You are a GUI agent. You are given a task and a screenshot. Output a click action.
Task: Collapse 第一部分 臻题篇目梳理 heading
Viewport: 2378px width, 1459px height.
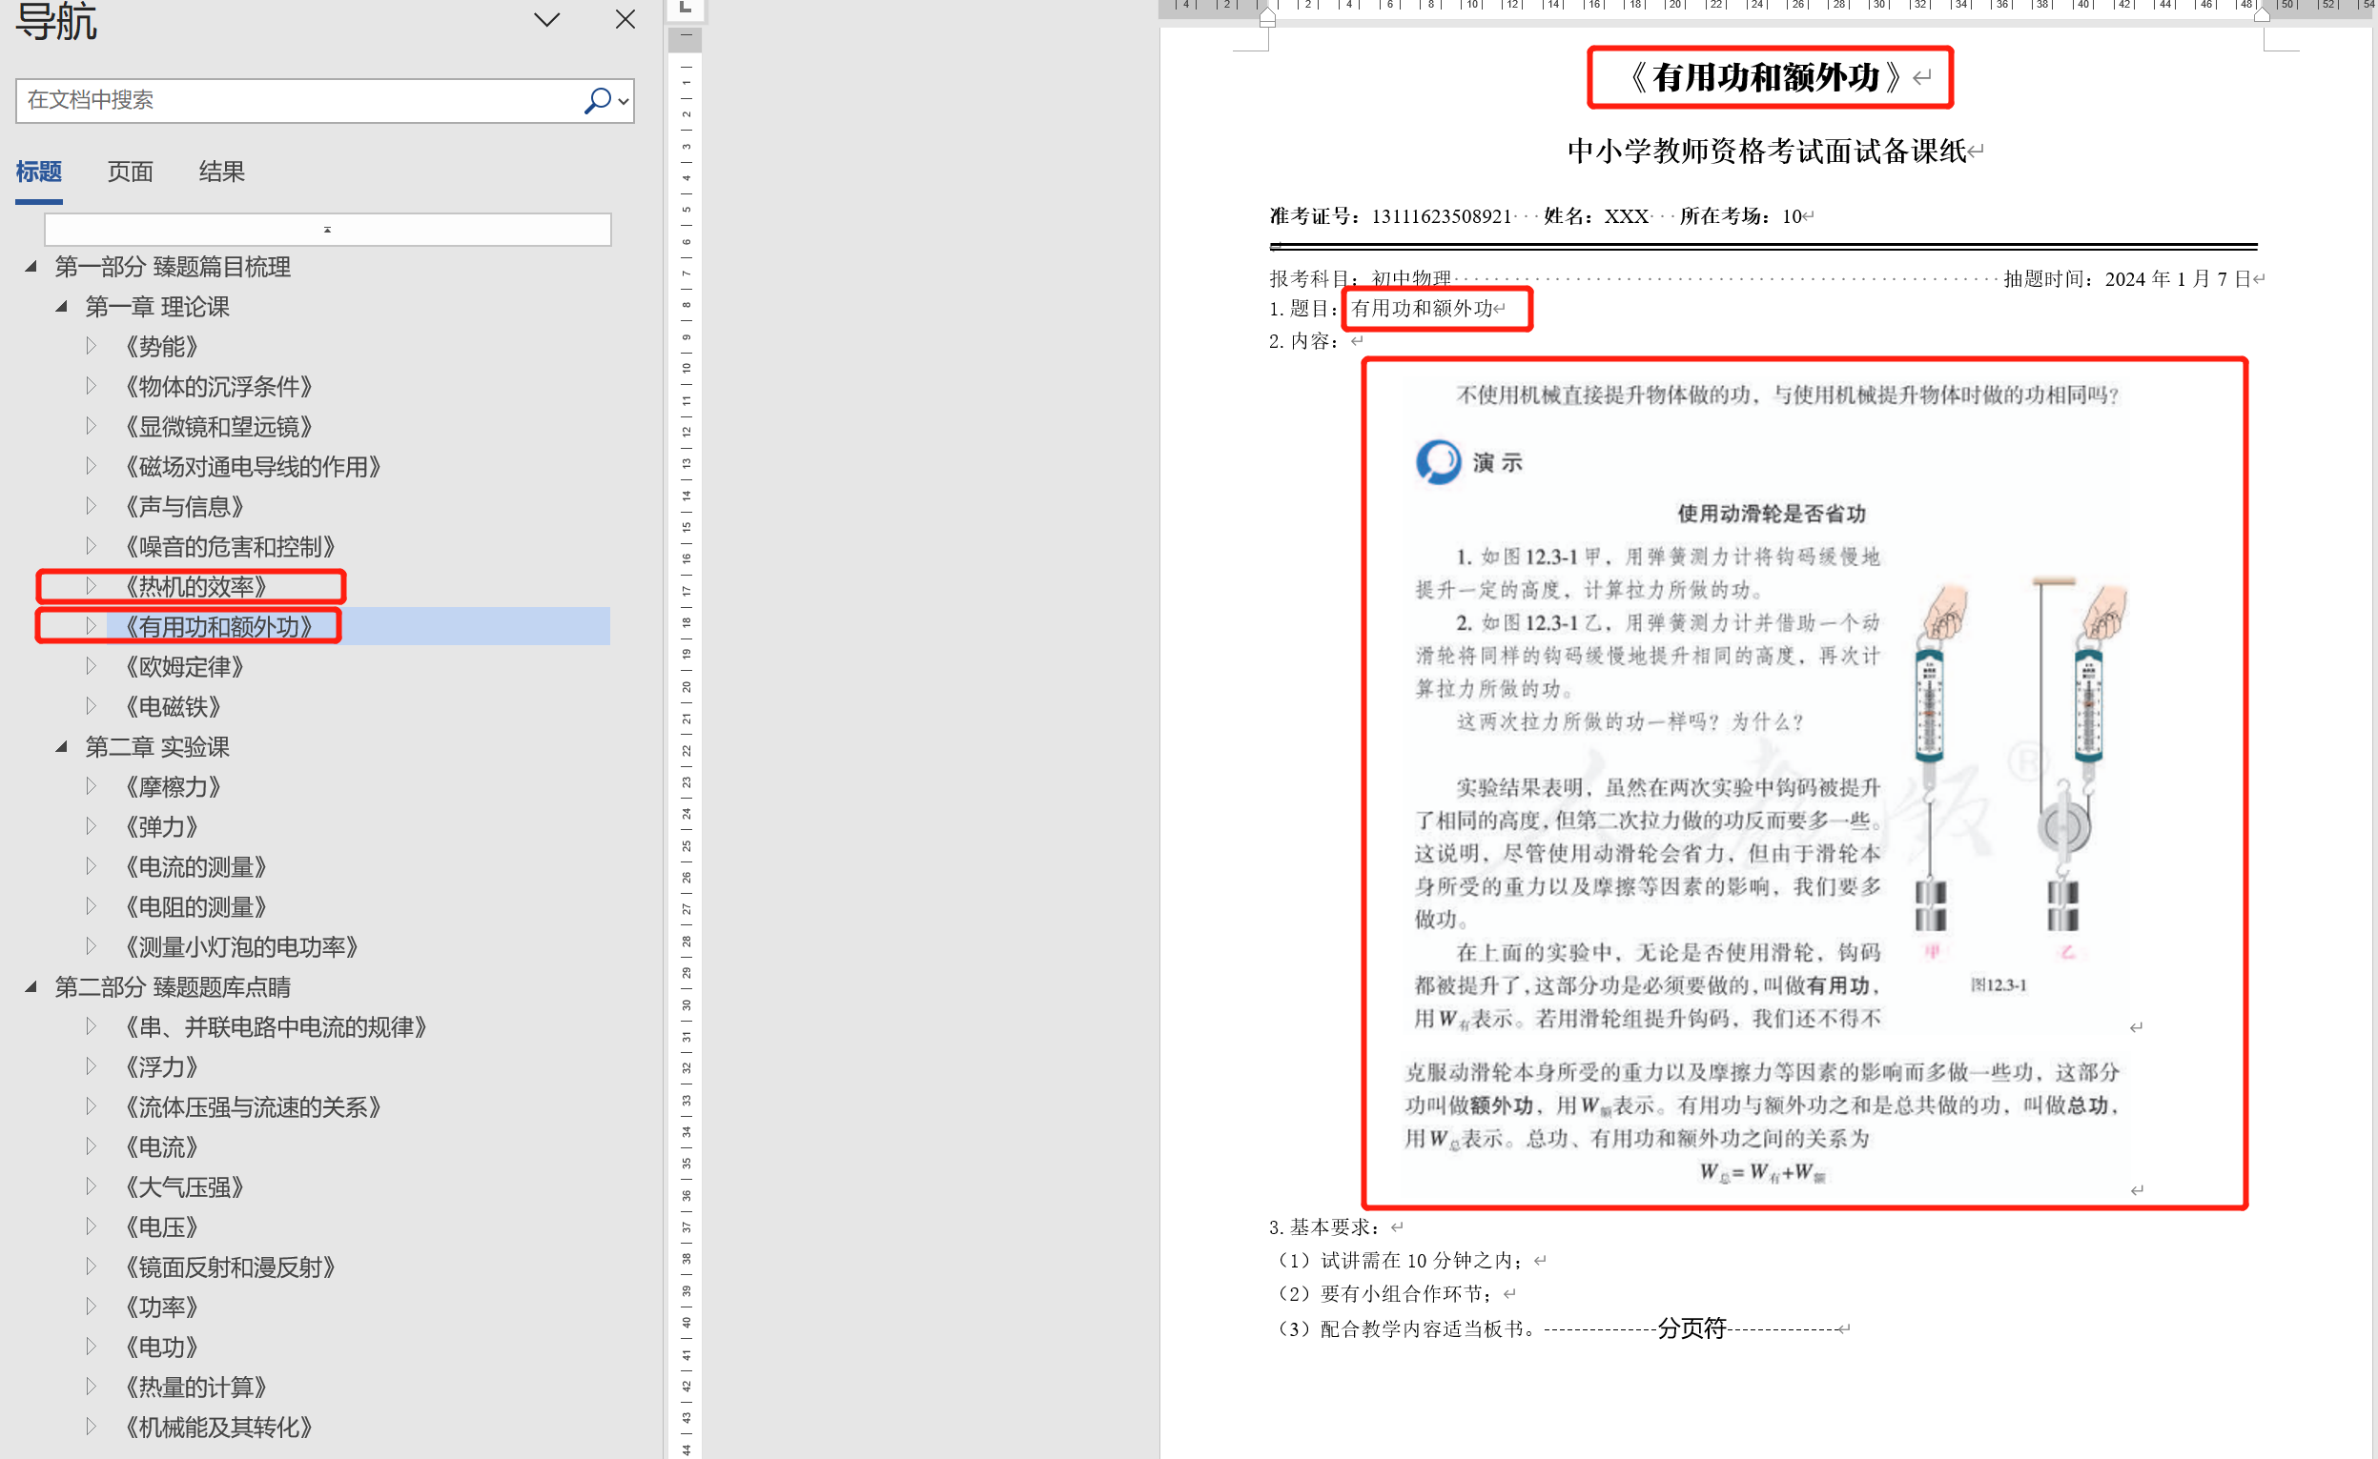(x=31, y=266)
